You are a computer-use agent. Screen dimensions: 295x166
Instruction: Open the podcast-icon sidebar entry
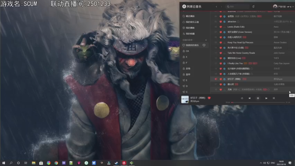point(189,28)
